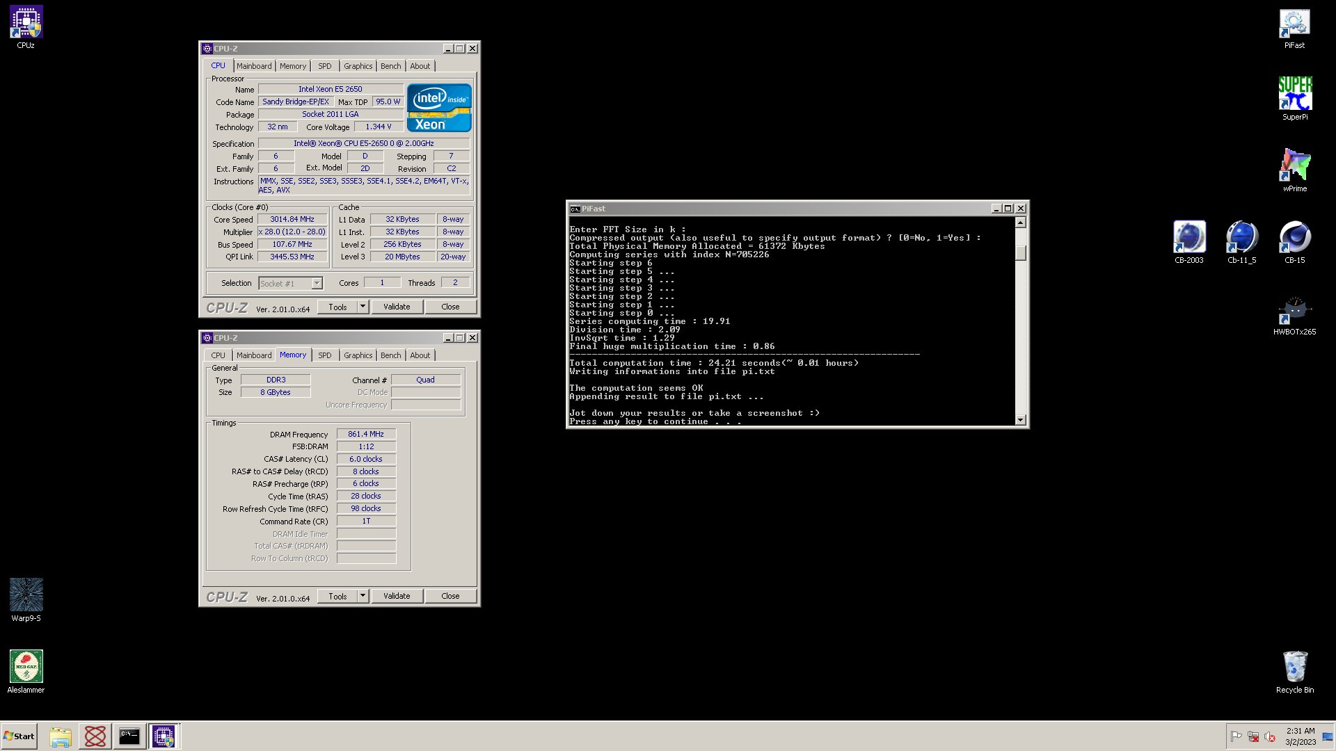Click Close button in upper CPU-Z window
The image size is (1336, 751).
pos(450,307)
